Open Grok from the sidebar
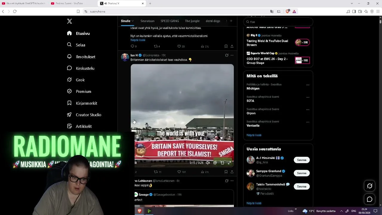 point(76,80)
